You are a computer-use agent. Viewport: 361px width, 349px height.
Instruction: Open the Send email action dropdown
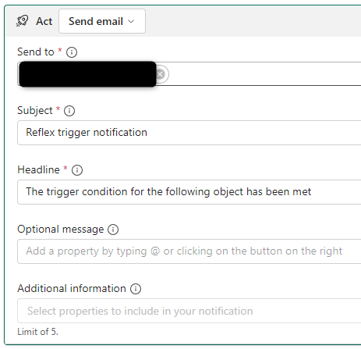pos(102,21)
